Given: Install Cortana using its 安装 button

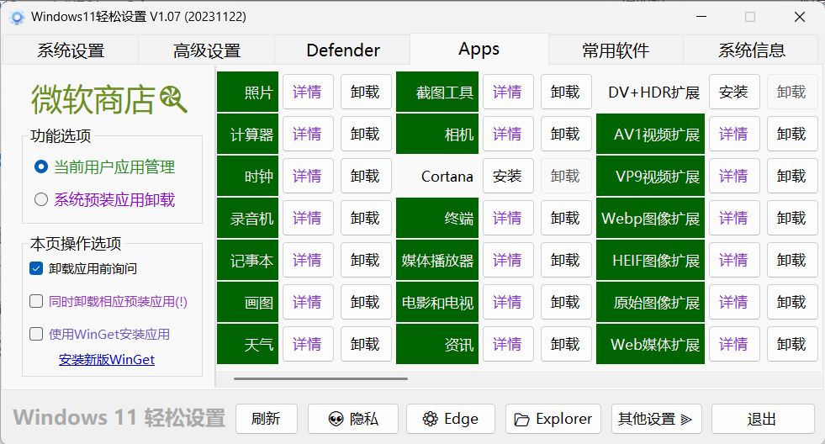Looking at the screenshot, I should pyautogui.click(x=507, y=176).
